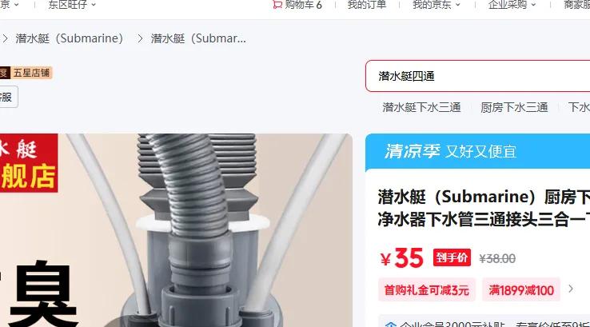Screen dimensions: 590x327
Task: Open the drain pipe product image
Action: tap(176, 230)
